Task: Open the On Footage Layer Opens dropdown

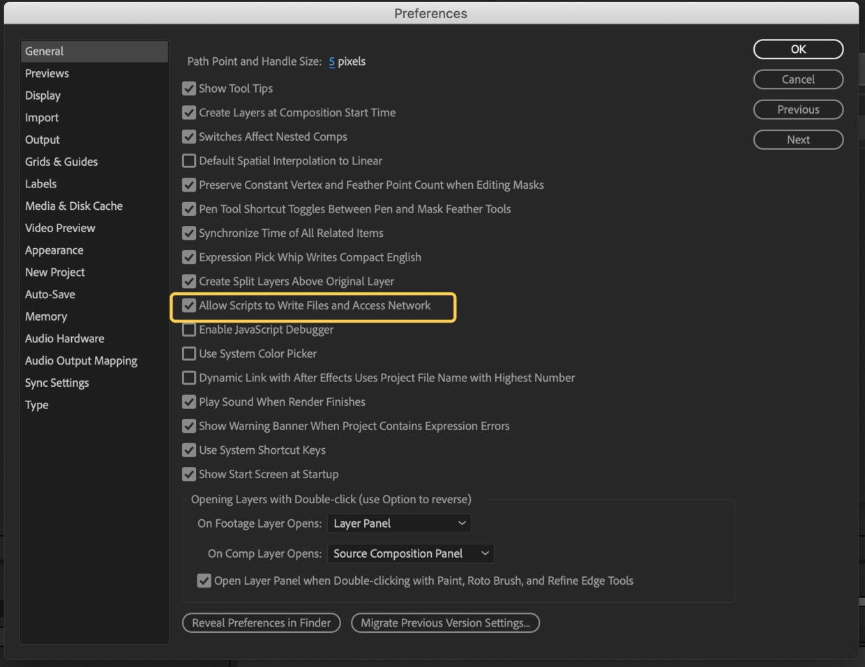Action: click(x=400, y=523)
